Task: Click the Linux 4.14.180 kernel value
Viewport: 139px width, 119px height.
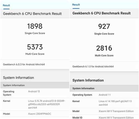Action: [x=115, y=103]
